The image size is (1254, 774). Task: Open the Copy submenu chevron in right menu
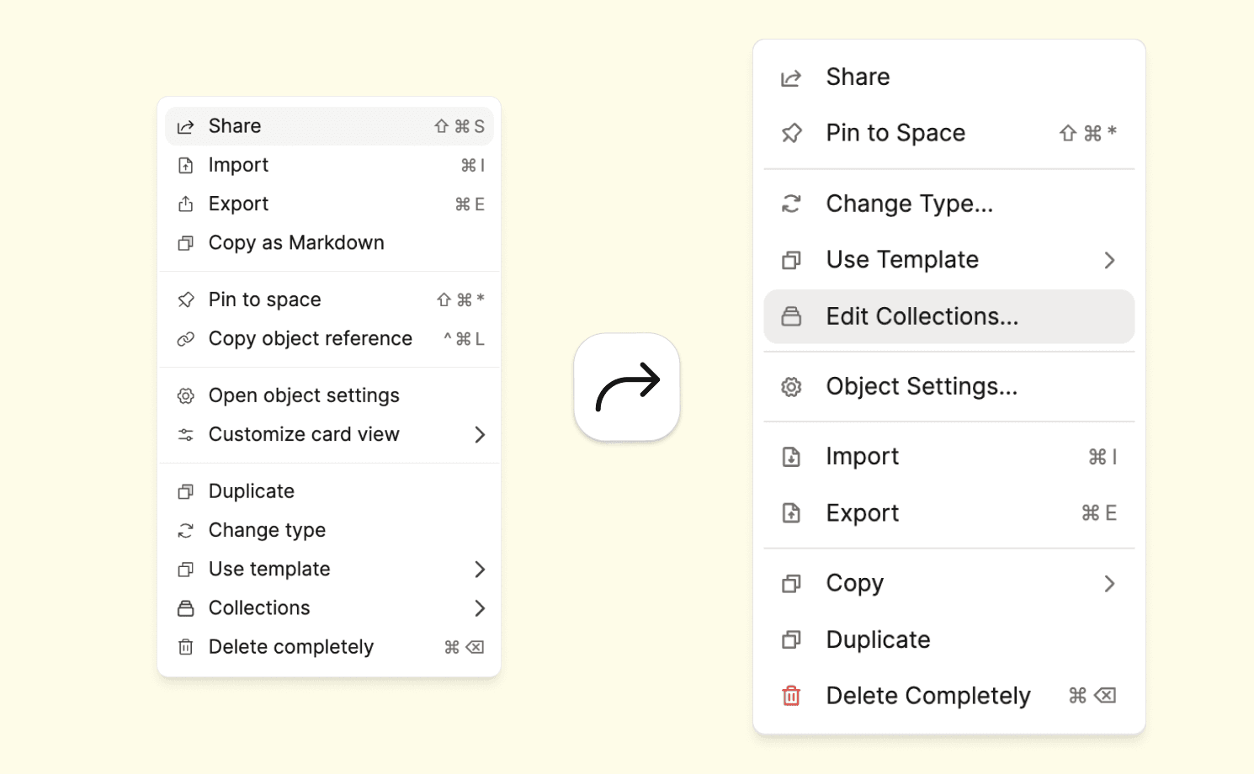coord(1109,584)
